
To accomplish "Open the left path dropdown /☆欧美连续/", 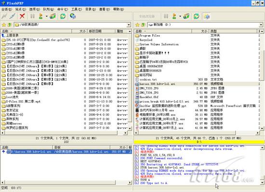I will [129, 25].
